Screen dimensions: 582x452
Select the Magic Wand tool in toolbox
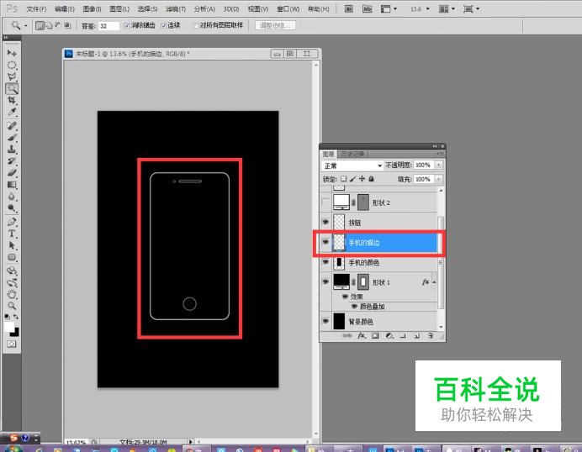tap(12, 88)
